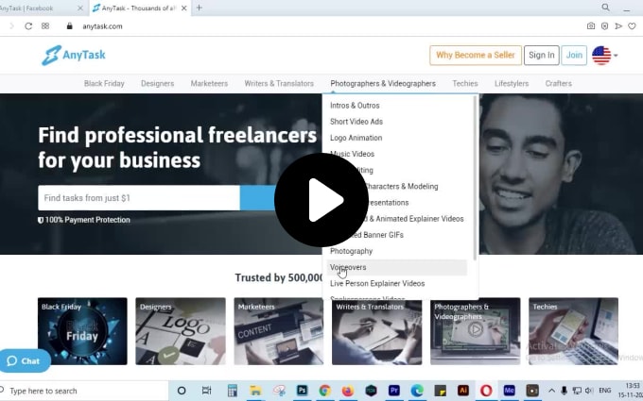Viewport: 643px width, 401px height.
Task: Open Firefox from the taskbar
Action: [348, 391]
